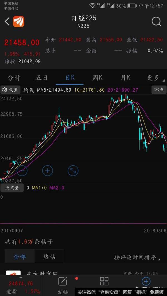Tap the DK点 button
The height and width of the screenshot is (296, 167).
pyautogui.click(x=159, y=90)
